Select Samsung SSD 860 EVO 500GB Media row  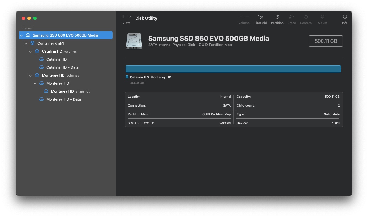(x=66, y=35)
